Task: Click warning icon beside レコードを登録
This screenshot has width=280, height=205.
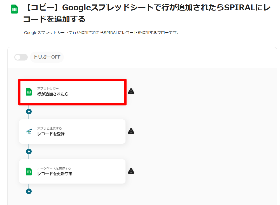Action: pos(131,131)
